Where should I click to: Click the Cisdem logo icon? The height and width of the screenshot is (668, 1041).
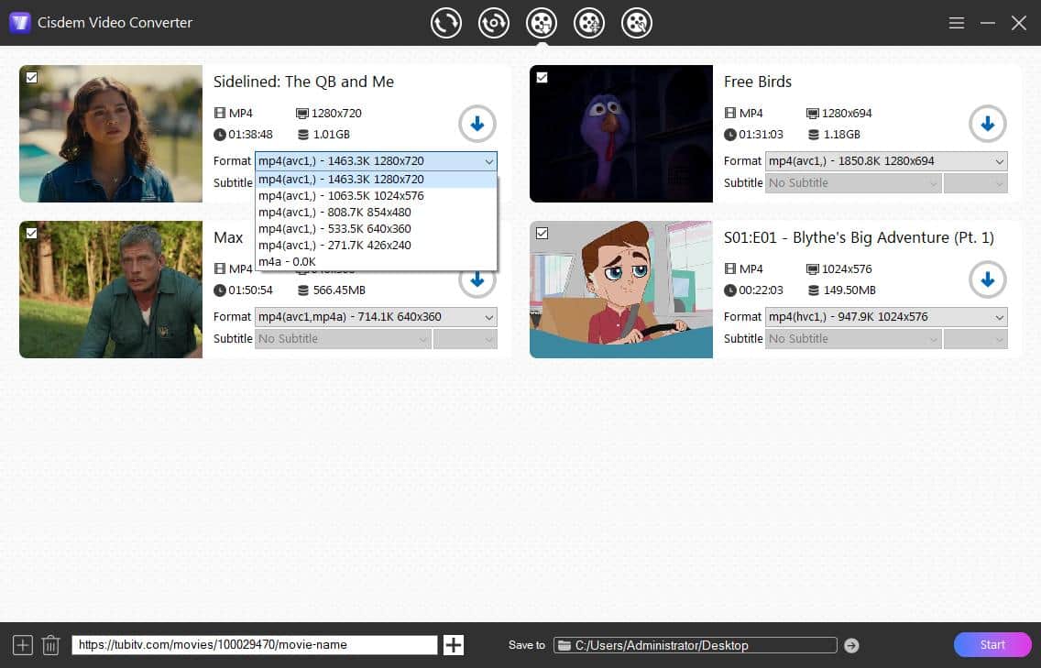(x=19, y=22)
